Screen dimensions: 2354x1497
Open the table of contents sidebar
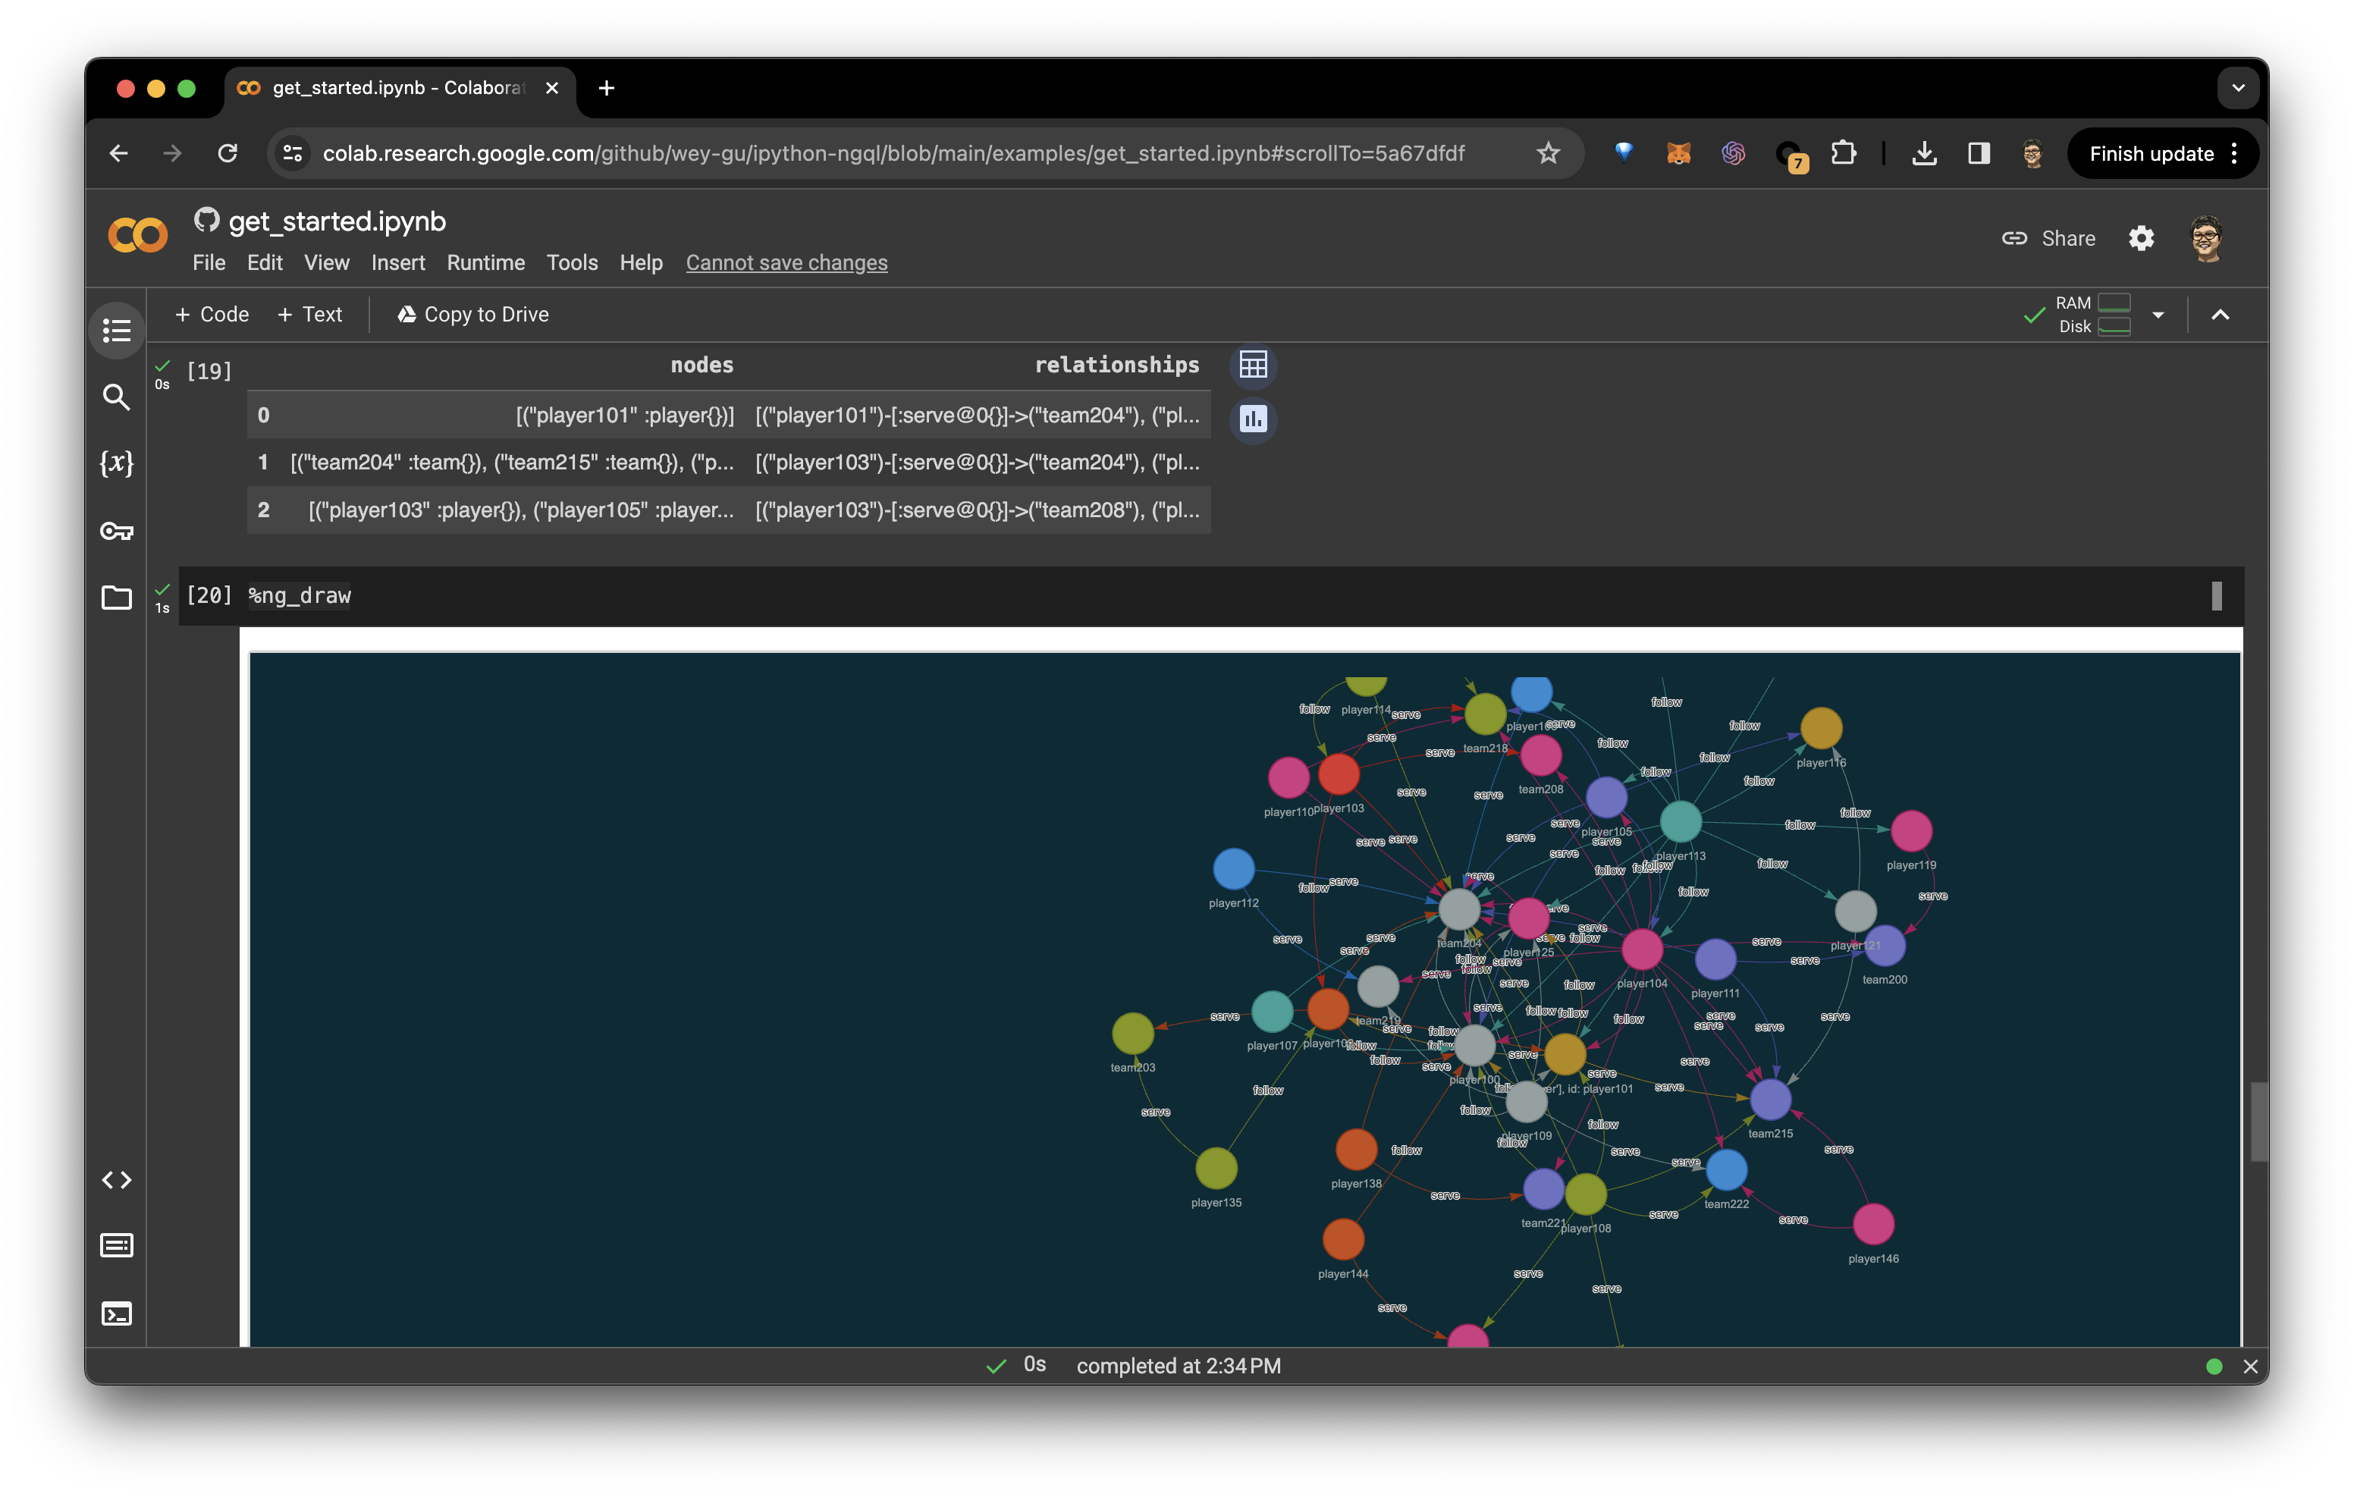pyautogui.click(x=116, y=330)
